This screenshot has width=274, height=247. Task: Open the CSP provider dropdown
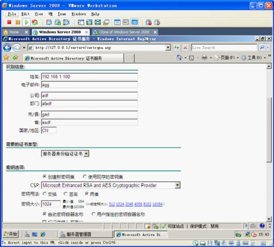[x=178, y=185]
